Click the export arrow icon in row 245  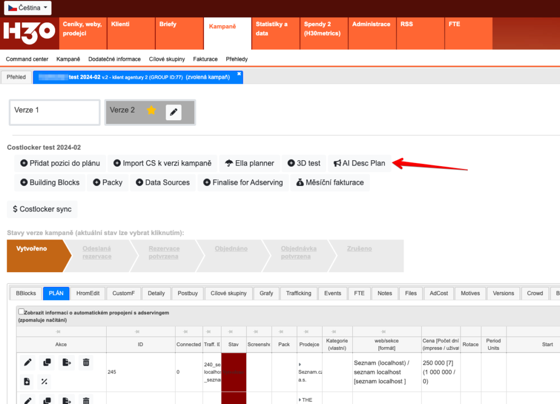click(67, 362)
